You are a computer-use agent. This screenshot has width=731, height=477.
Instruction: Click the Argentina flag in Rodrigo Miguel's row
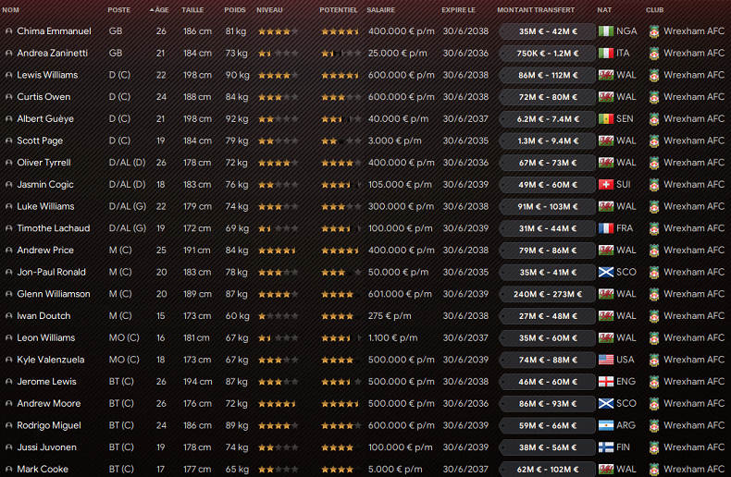click(606, 425)
